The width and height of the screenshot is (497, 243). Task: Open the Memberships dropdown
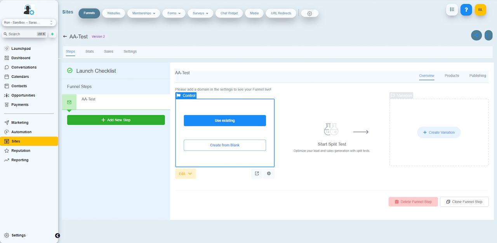(143, 13)
